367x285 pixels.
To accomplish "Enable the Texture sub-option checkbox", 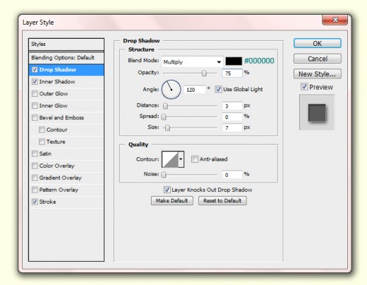I will point(42,142).
